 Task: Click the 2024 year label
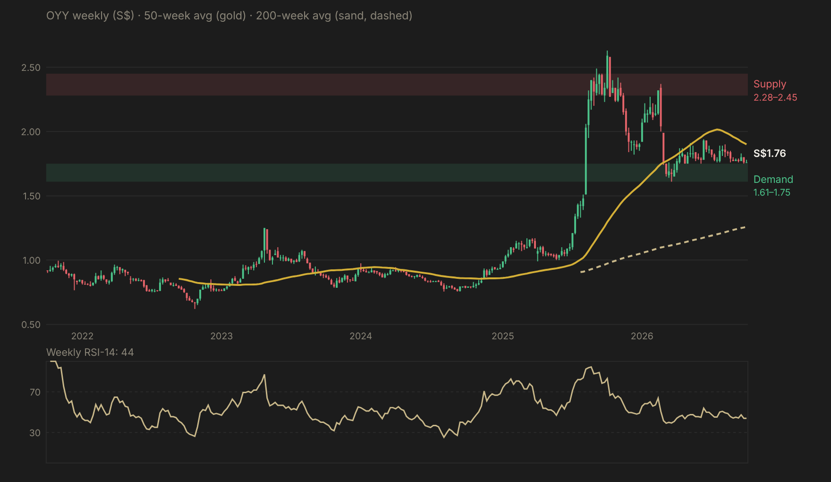click(x=361, y=336)
